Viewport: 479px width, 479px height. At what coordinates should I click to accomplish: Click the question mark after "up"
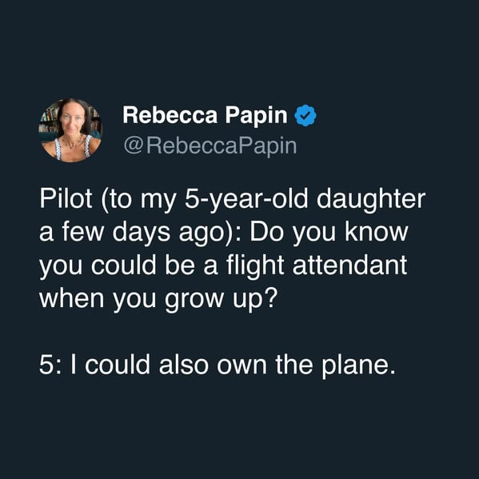pyautogui.click(x=271, y=297)
